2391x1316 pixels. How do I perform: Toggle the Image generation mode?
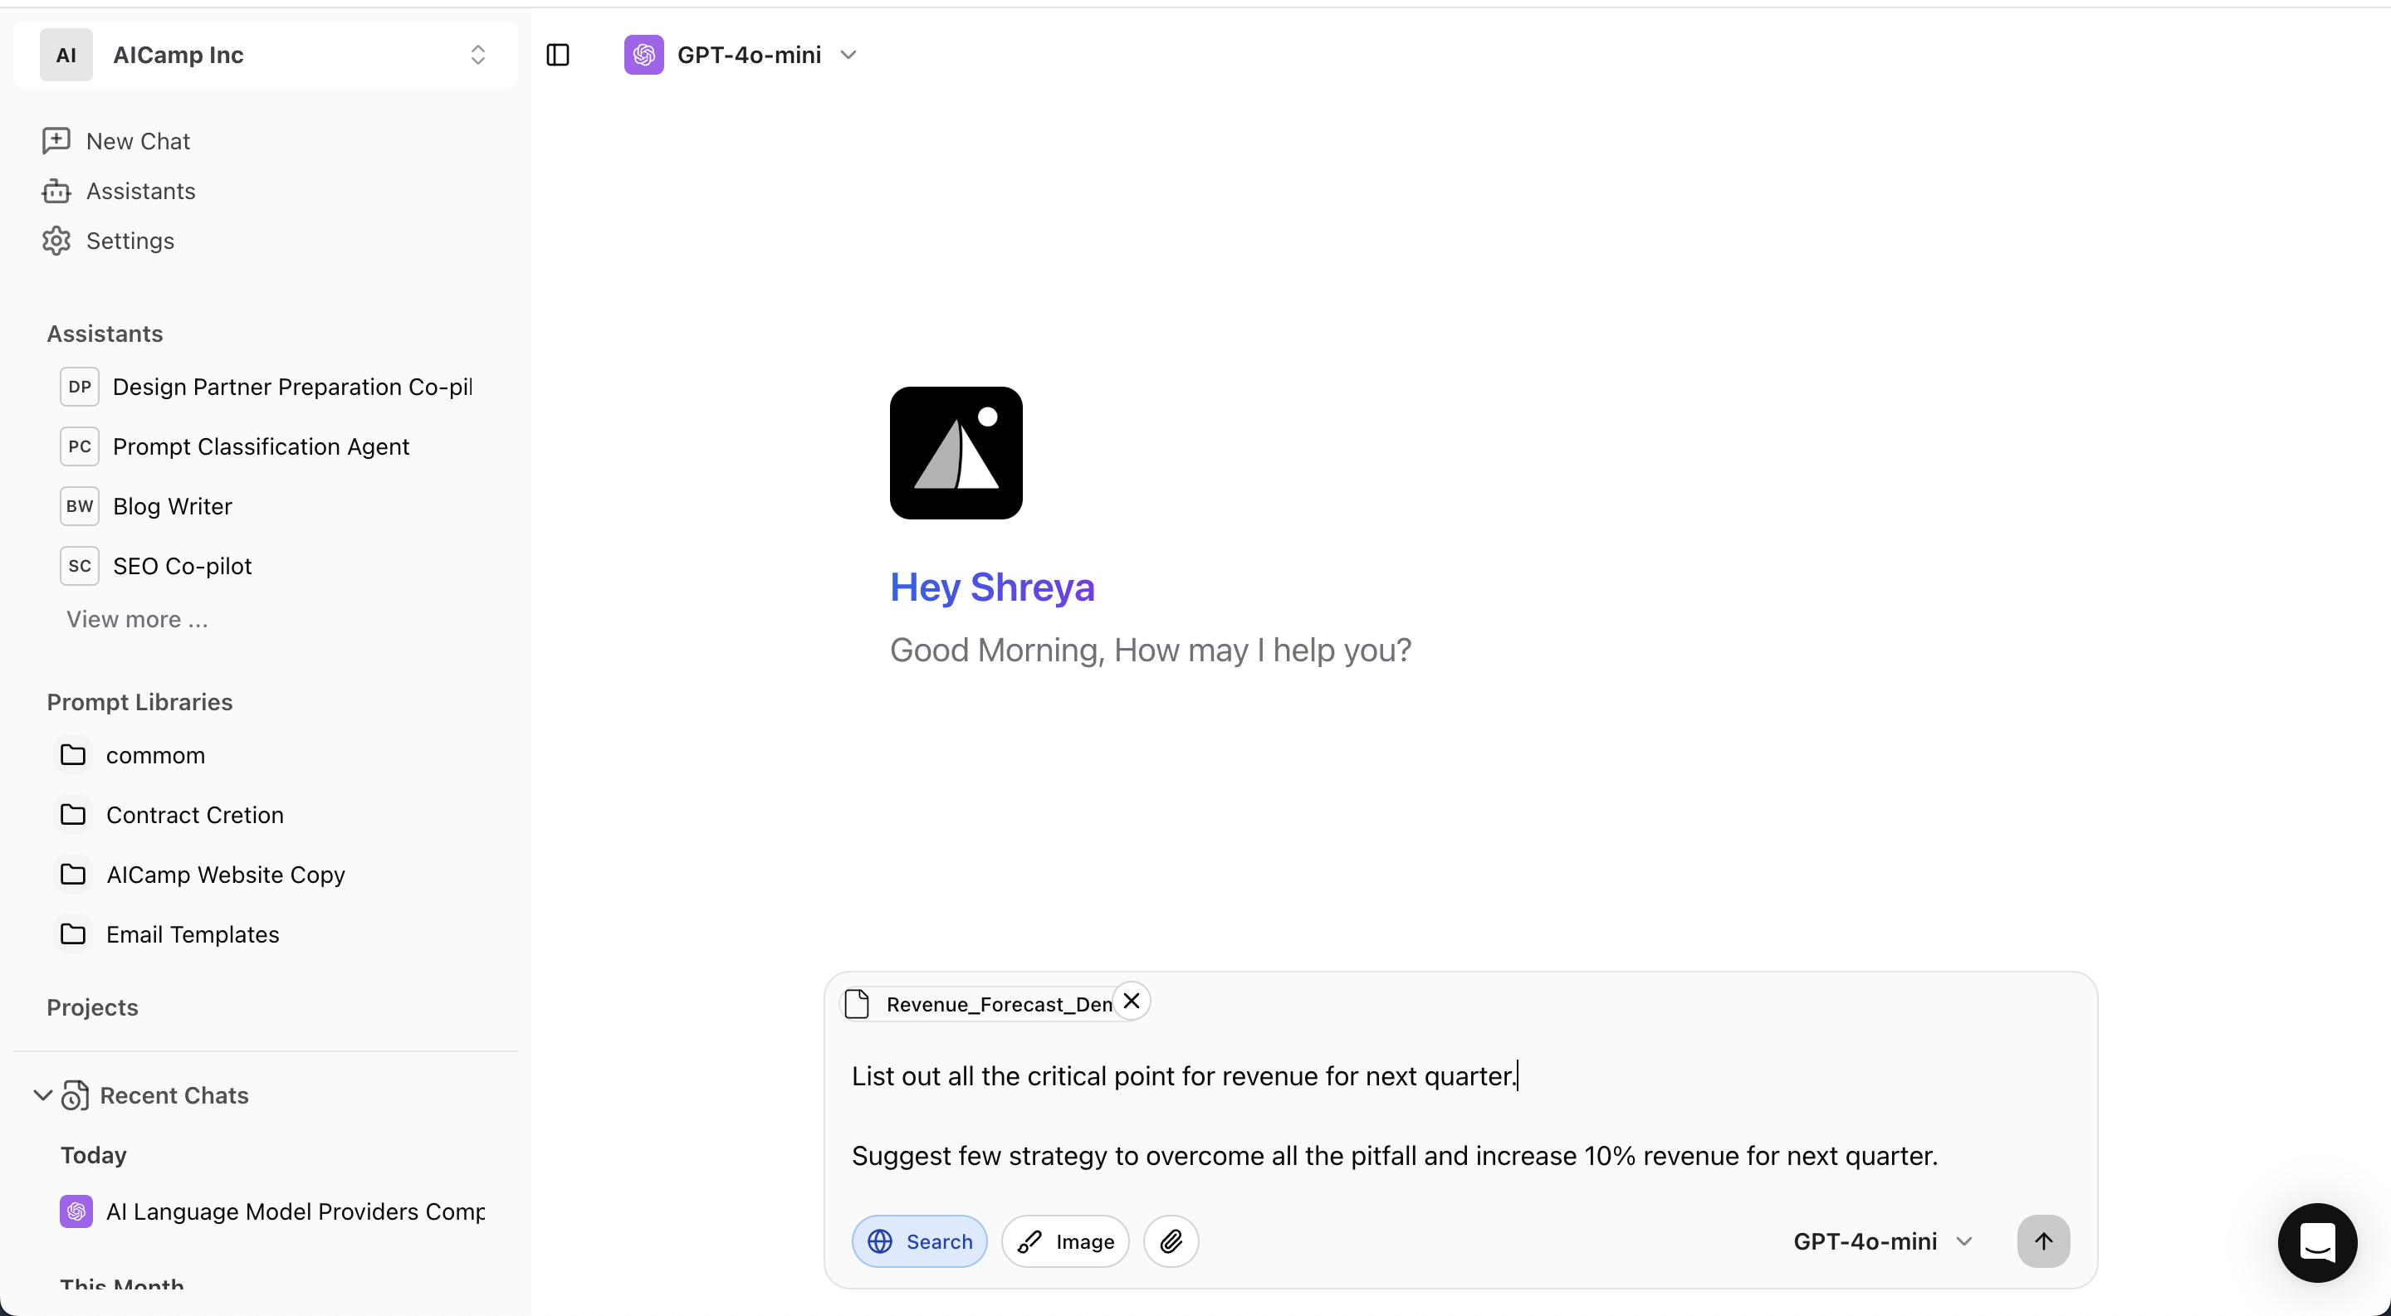[x=1064, y=1240]
